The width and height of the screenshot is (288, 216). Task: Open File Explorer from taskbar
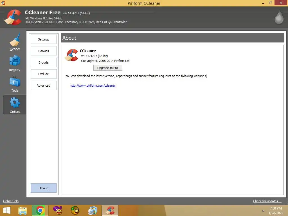(23, 210)
